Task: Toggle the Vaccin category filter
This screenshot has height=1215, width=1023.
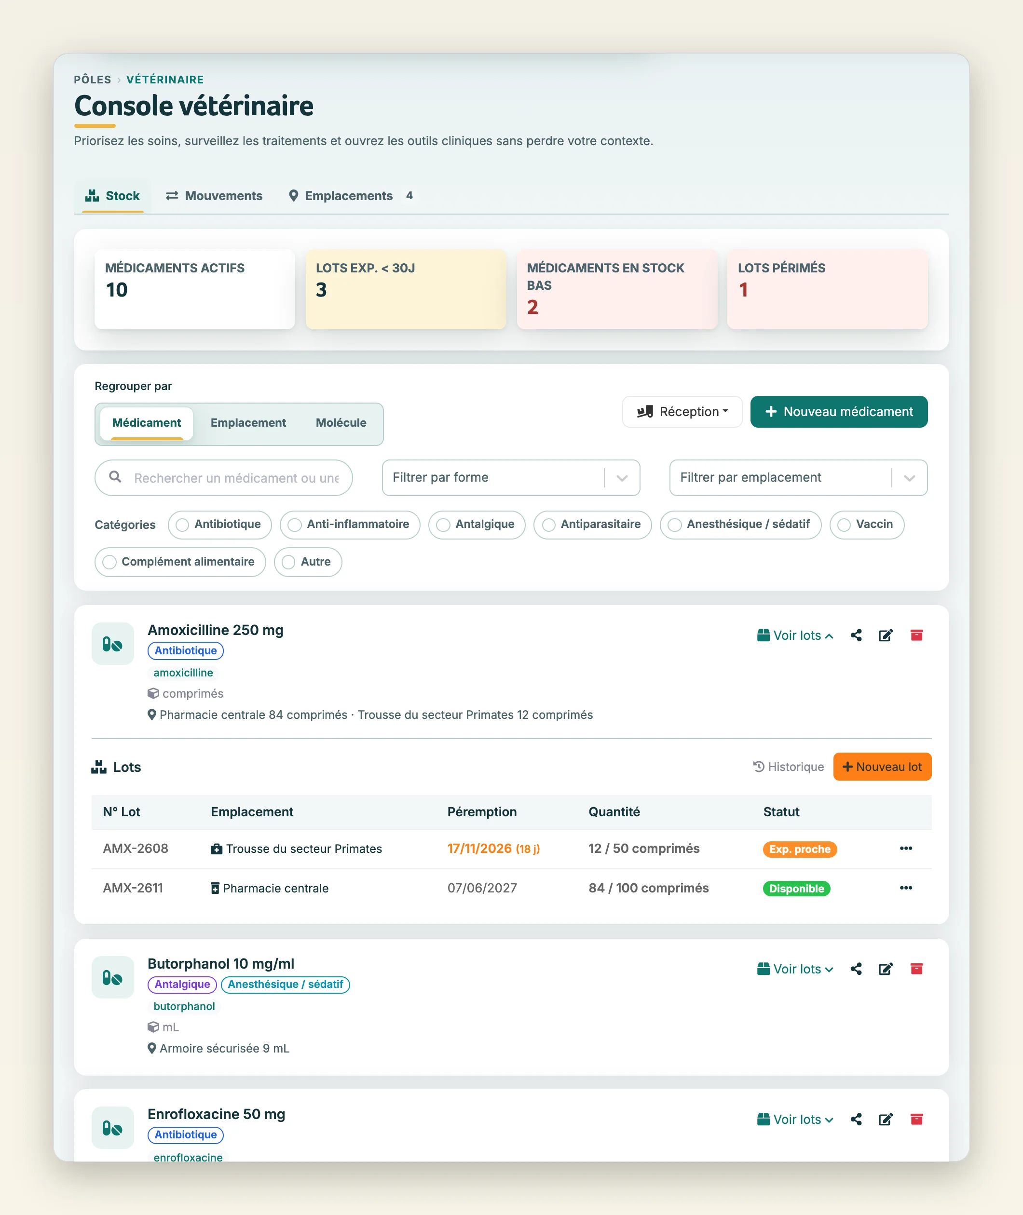Action: point(867,525)
